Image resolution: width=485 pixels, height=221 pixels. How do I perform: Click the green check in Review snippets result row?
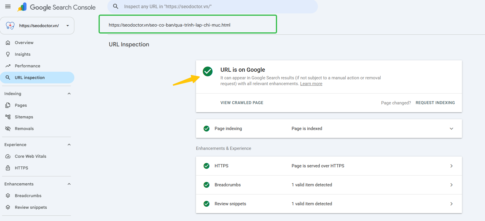click(206, 204)
